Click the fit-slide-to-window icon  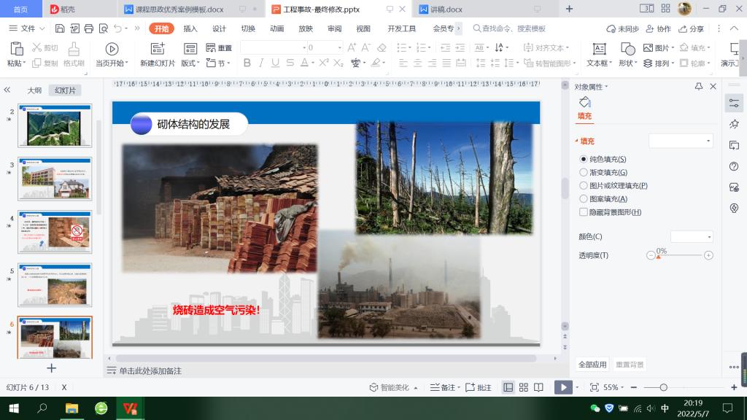click(594, 388)
